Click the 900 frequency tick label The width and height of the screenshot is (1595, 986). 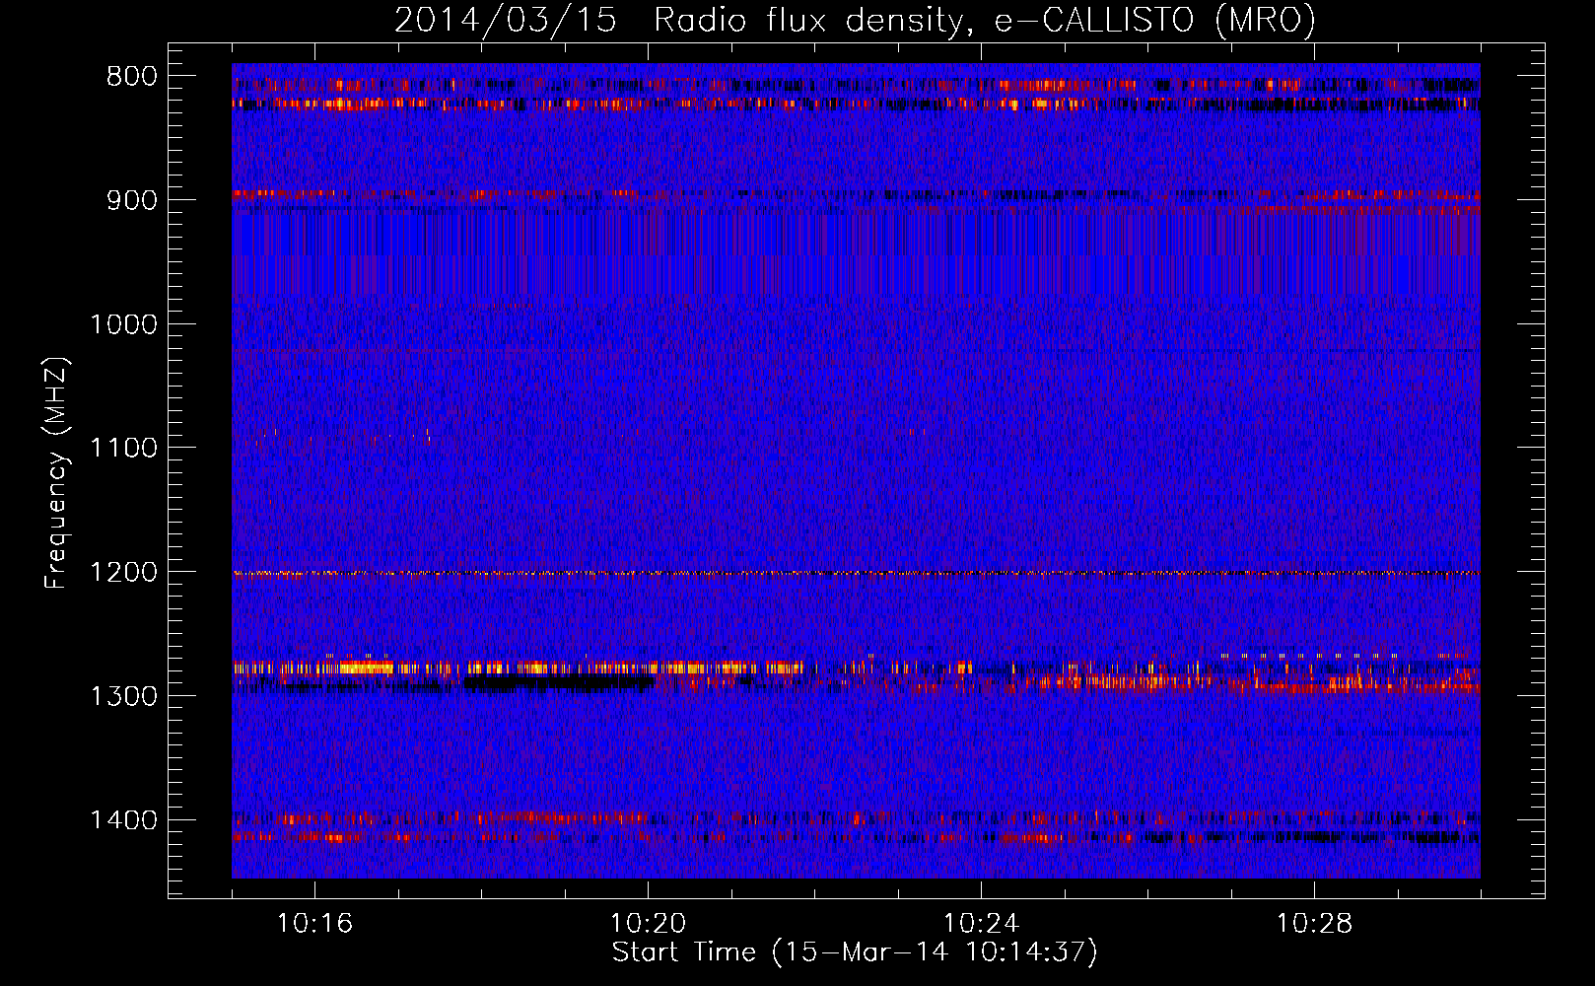tap(132, 200)
